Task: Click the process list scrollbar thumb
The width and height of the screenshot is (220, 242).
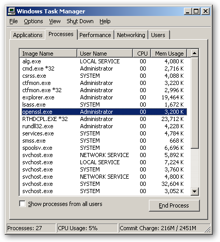Action: coord(194,103)
